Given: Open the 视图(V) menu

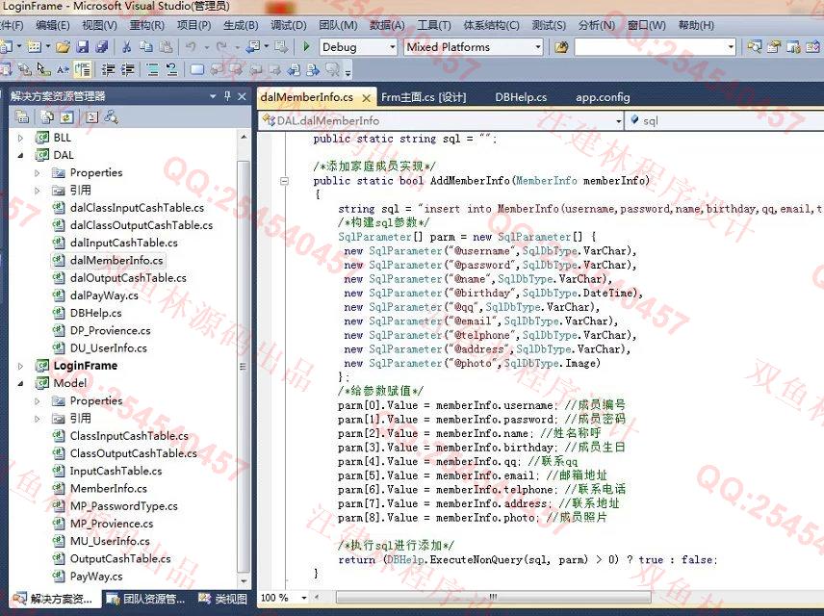Looking at the screenshot, I should [x=99, y=25].
